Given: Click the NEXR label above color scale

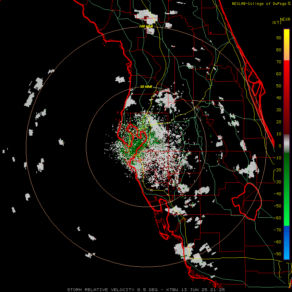Looking at the screenshot, I should [x=285, y=19].
